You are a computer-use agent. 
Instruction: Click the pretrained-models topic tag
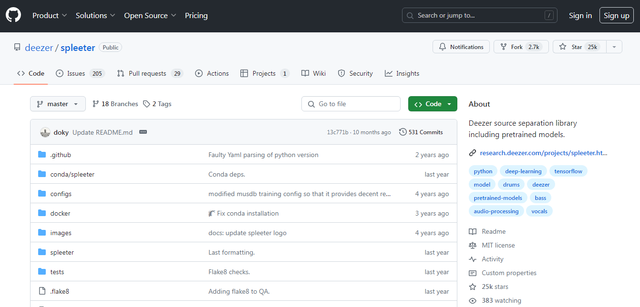tap(498, 198)
